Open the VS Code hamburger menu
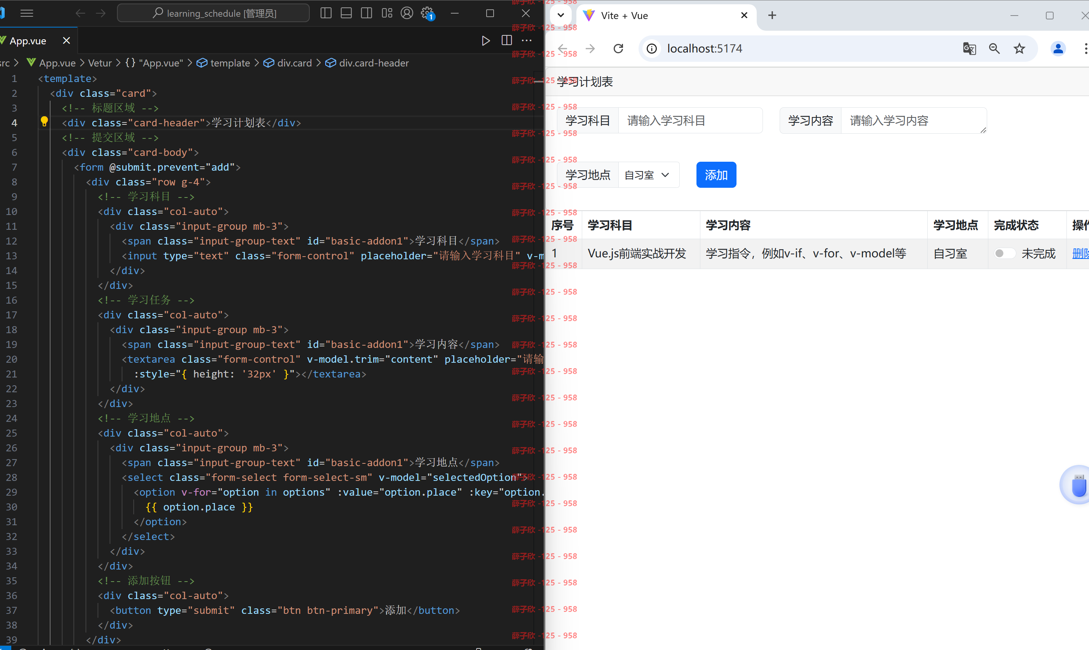Image resolution: width=1089 pixels, height=650 pixels. coord(27,13)
